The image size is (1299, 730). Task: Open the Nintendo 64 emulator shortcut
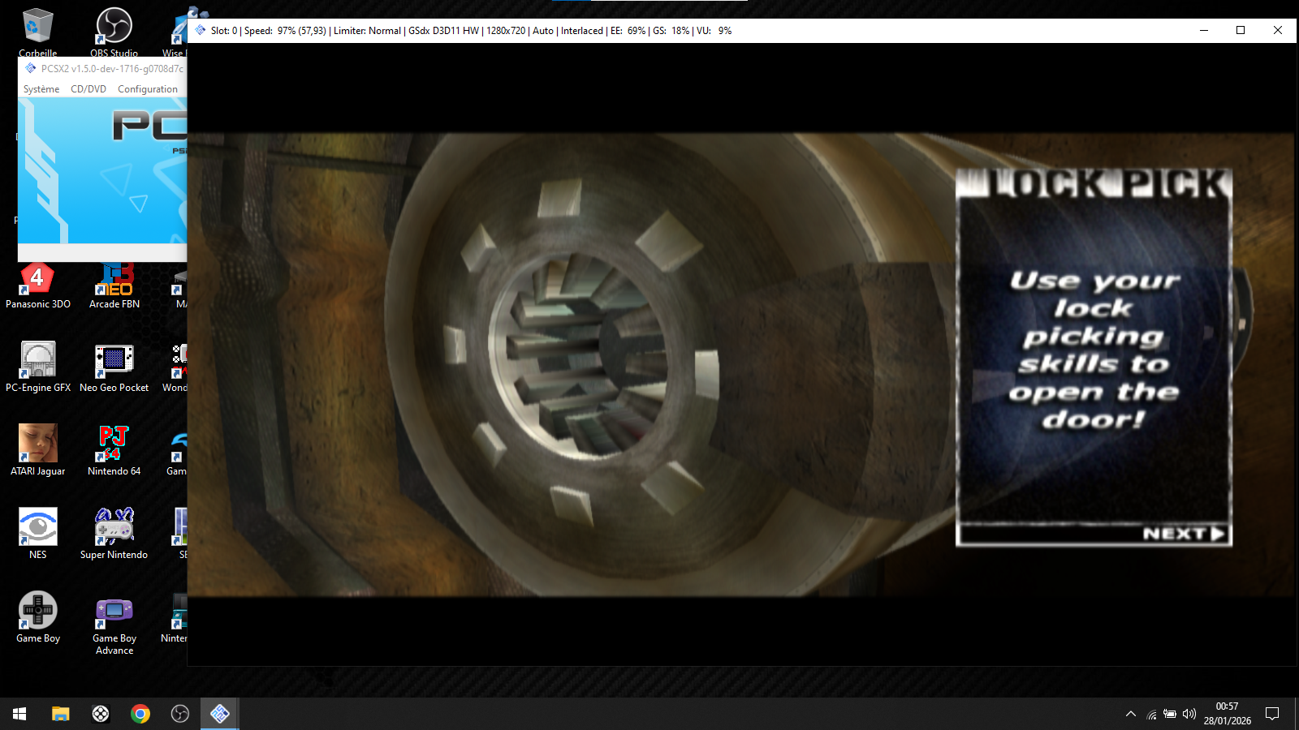tap(114, 444)
